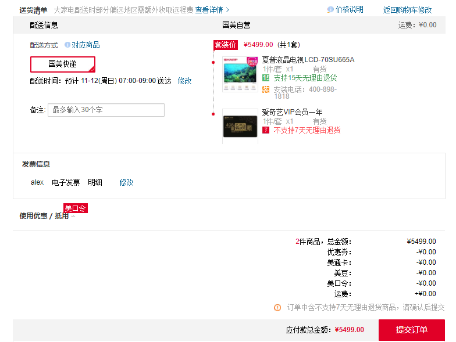
Task: Modify delivery time with 修改 link
Action: [x=185, y=81]
